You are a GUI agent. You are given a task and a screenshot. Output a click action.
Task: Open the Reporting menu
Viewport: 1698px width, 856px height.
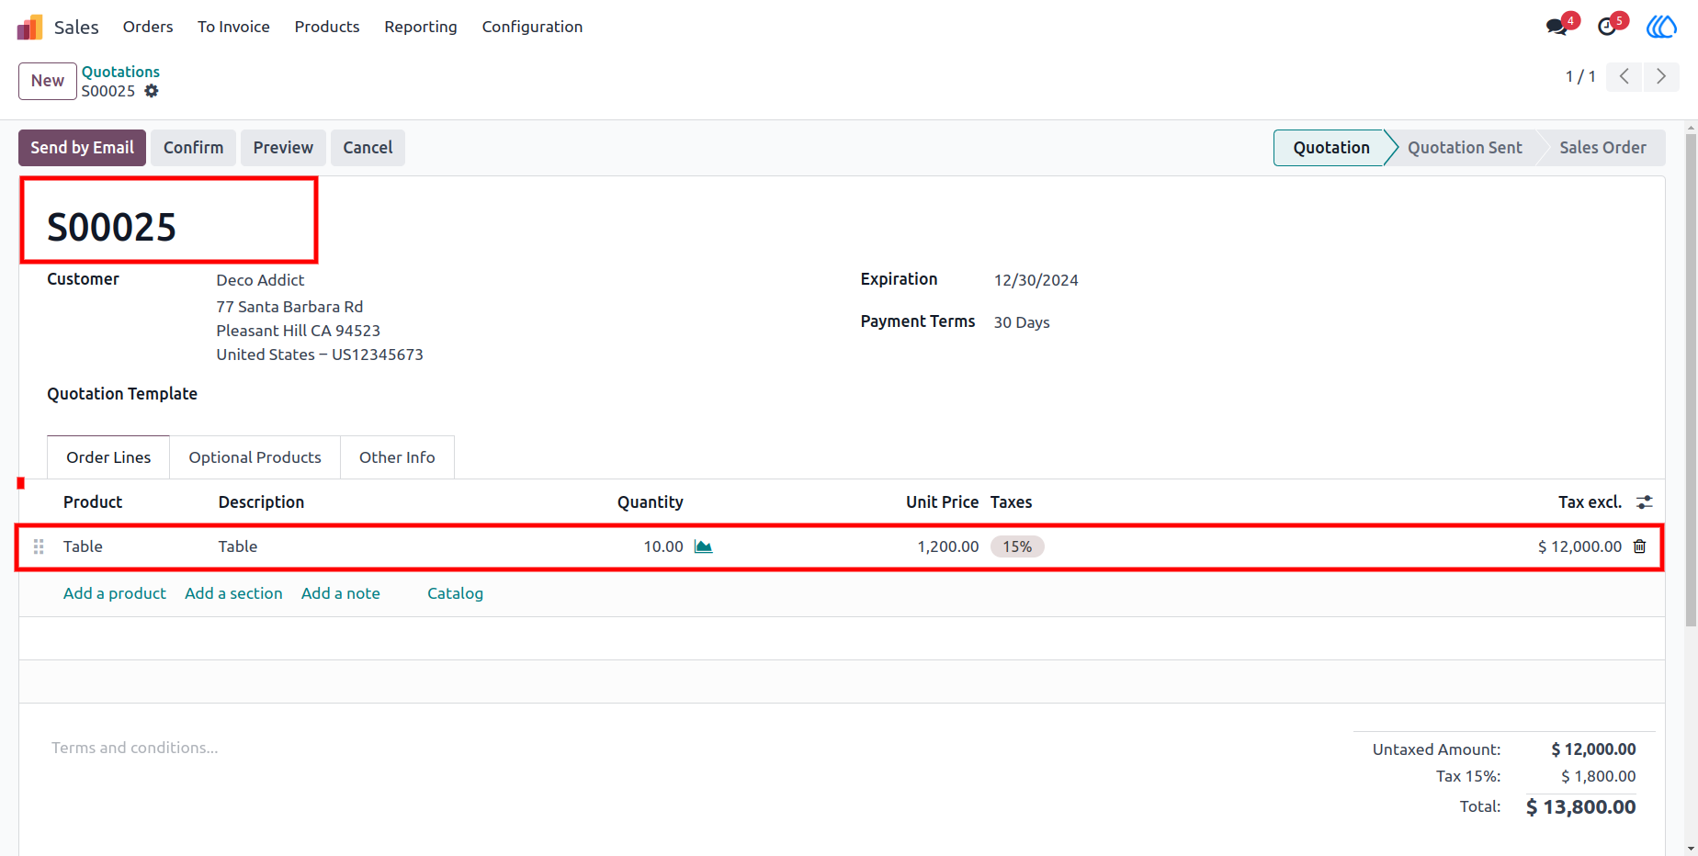[x=421, y=27]
